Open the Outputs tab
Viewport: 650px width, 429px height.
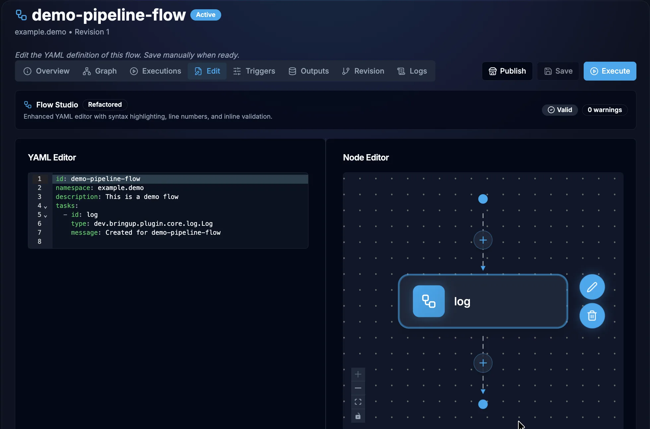tap(308, 71)
